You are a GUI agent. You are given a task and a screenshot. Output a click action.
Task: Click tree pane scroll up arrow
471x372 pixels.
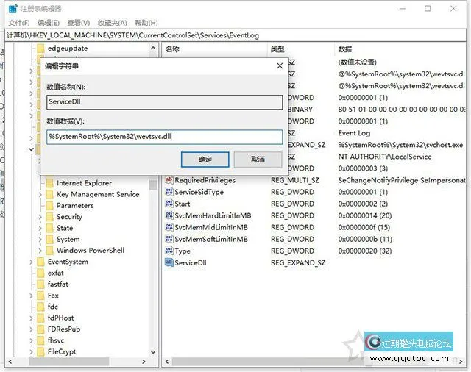click(x=153, y=48)
